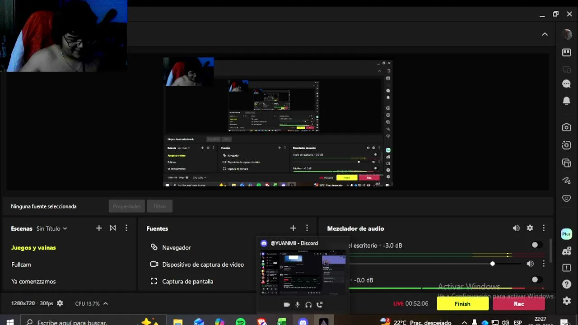This screenshot has width=578, height=325.
Task: Open the stacked overlays icon in sidebar
Action: 566,163
